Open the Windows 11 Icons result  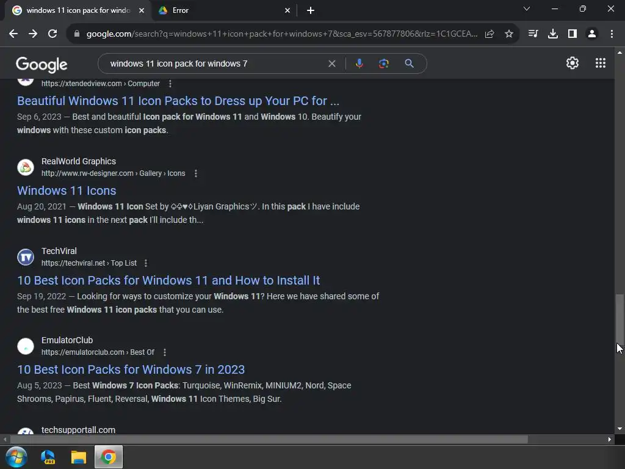coord(67,191)
